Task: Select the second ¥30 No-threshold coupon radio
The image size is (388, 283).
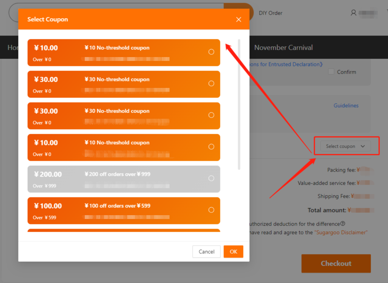Action: pos(211,115)
